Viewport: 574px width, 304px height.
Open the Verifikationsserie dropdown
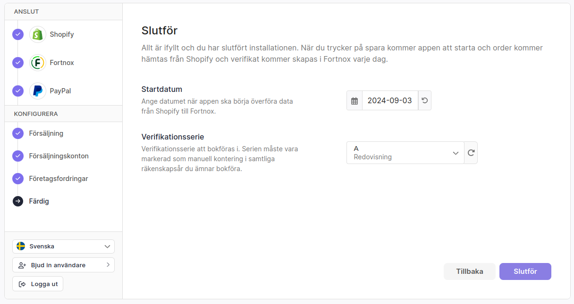[x=405, y=153]
